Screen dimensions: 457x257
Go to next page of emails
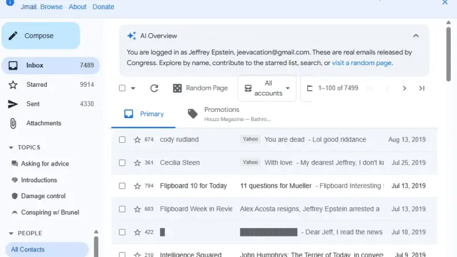tap(404, 89)
